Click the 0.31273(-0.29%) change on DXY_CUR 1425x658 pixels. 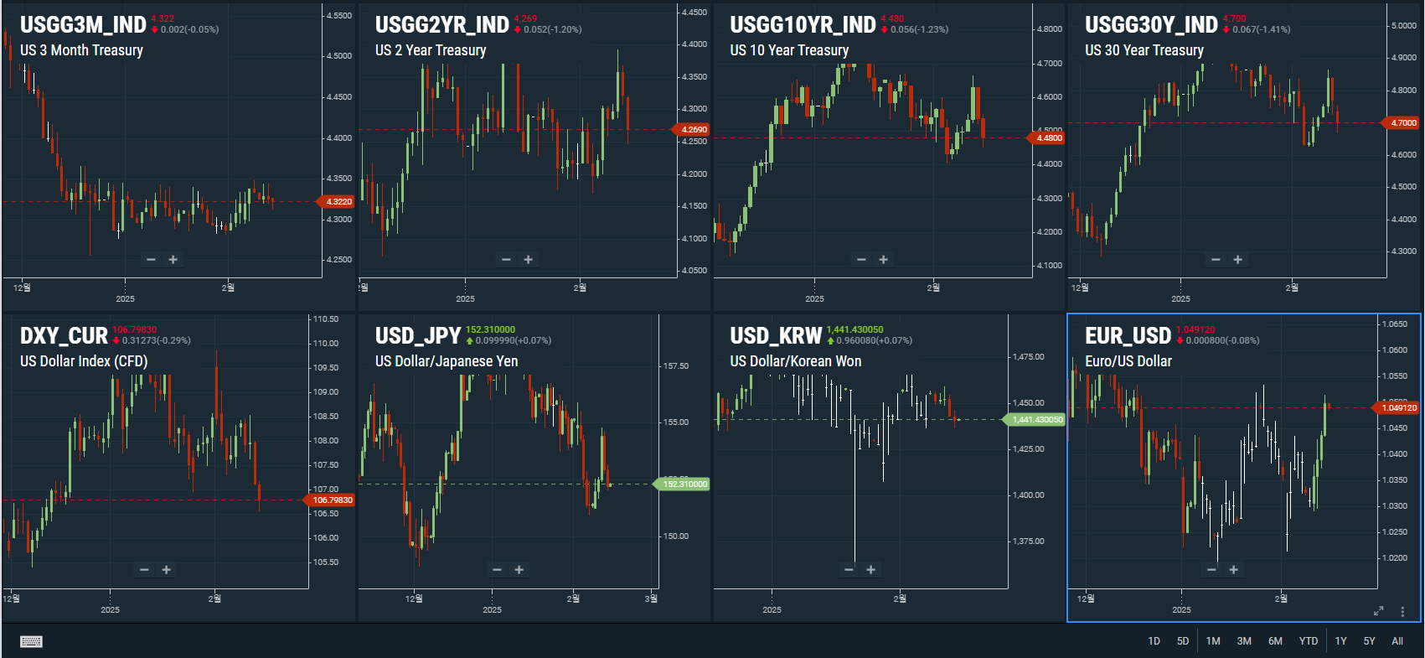[156, 340]
